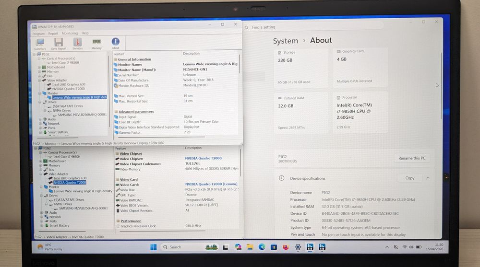Select Intel Core i7-9850H in lower HWiNFO tree

click(67, 157)
